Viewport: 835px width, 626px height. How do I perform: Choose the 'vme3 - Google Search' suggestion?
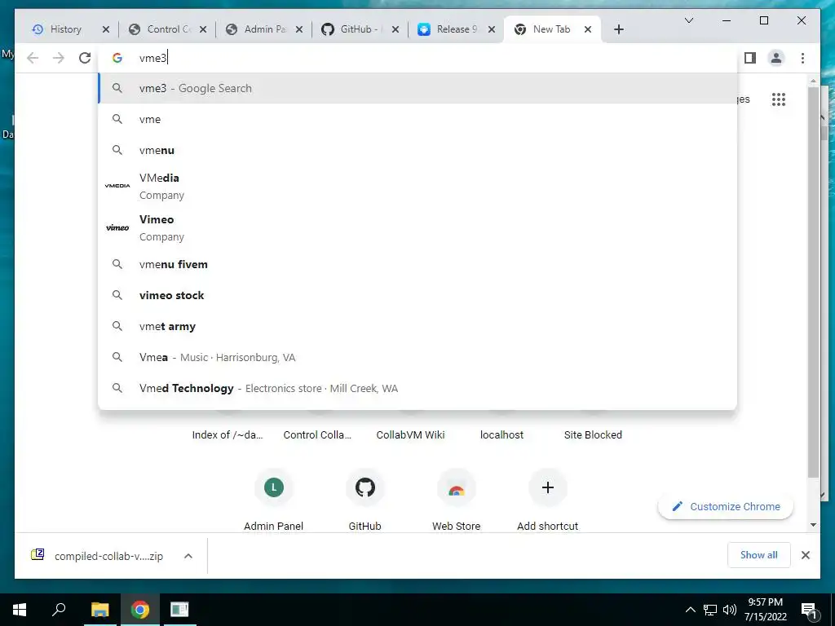(x=418, y=88)
